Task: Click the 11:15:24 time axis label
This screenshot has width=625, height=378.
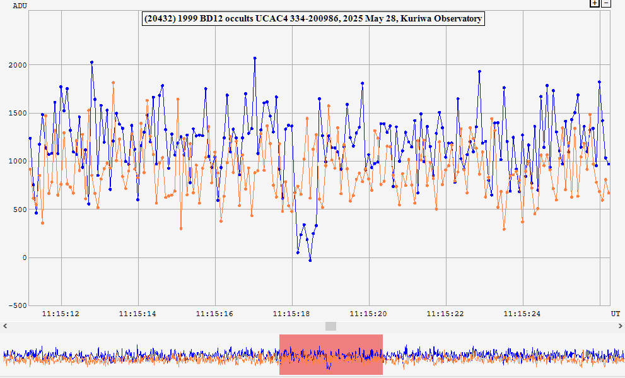Action: coord(523,314)
